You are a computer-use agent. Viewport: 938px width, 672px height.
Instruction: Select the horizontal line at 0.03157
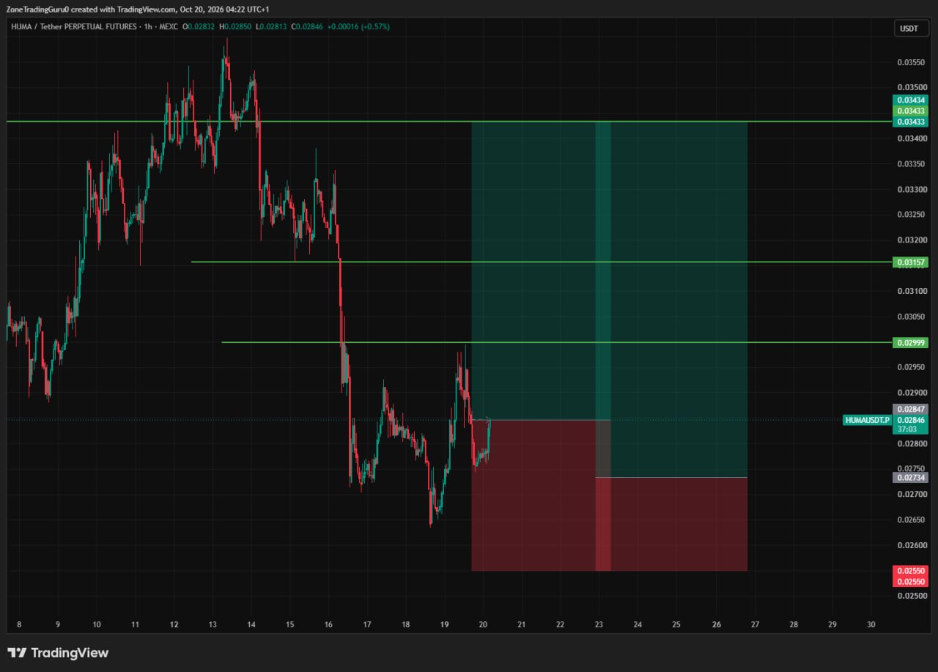(542, 262)
